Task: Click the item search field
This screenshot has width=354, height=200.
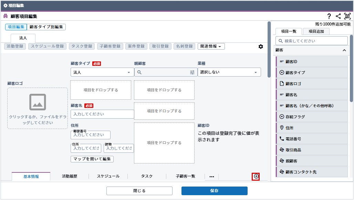Action: coord(312,41)
